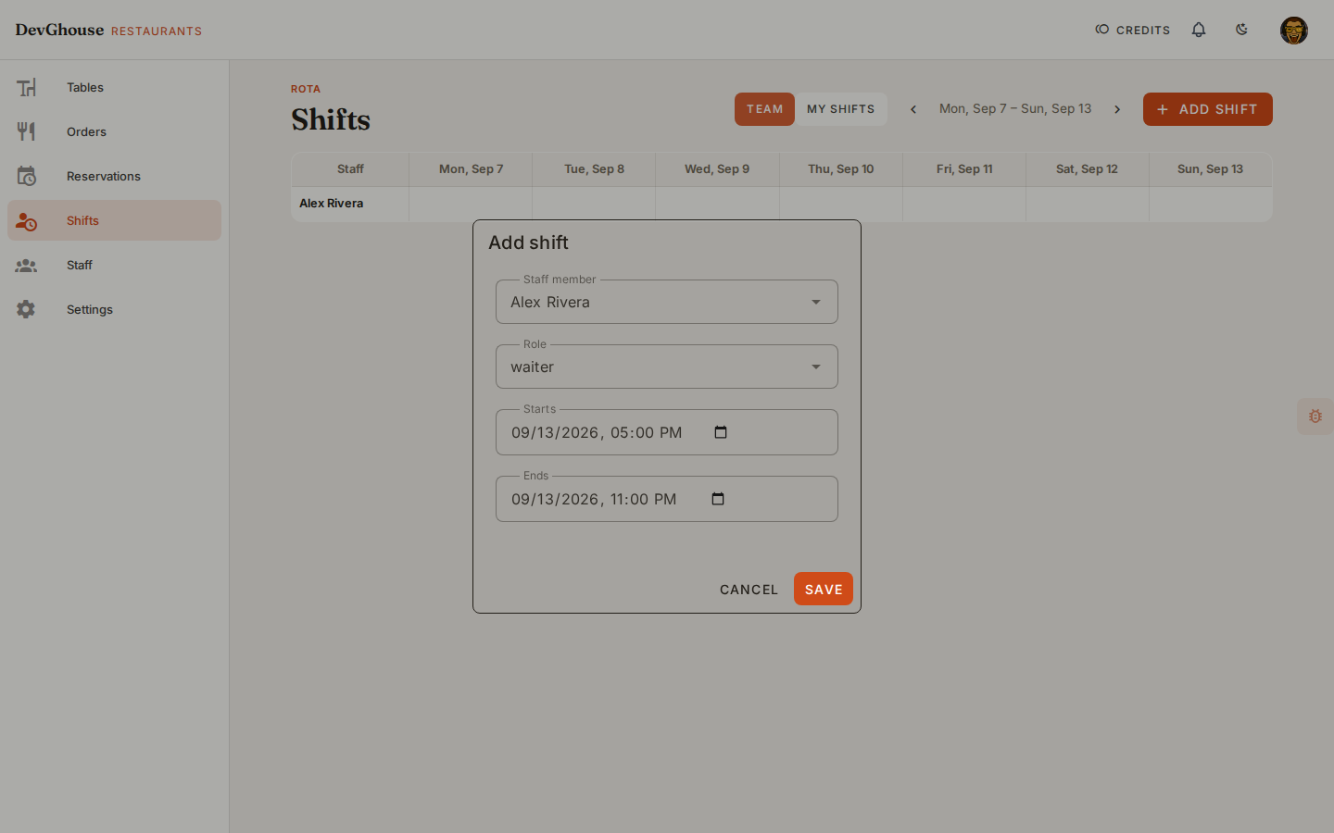
Task: Click the Mon, Sep 7 column header
Action: 471,169
